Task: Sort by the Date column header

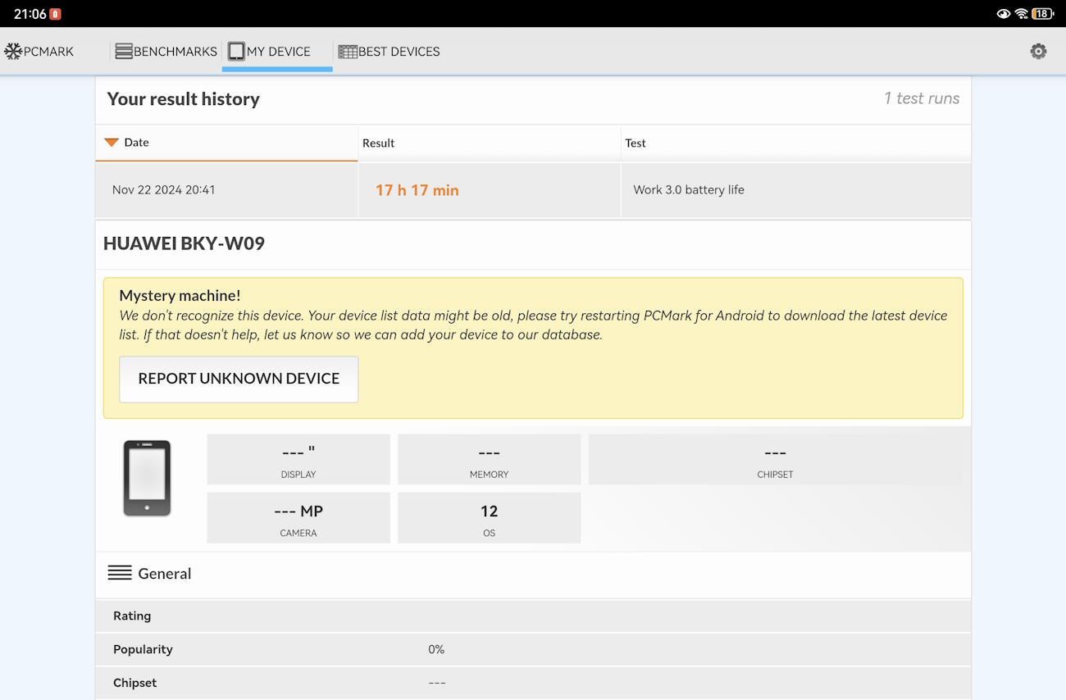Action: 226,143
